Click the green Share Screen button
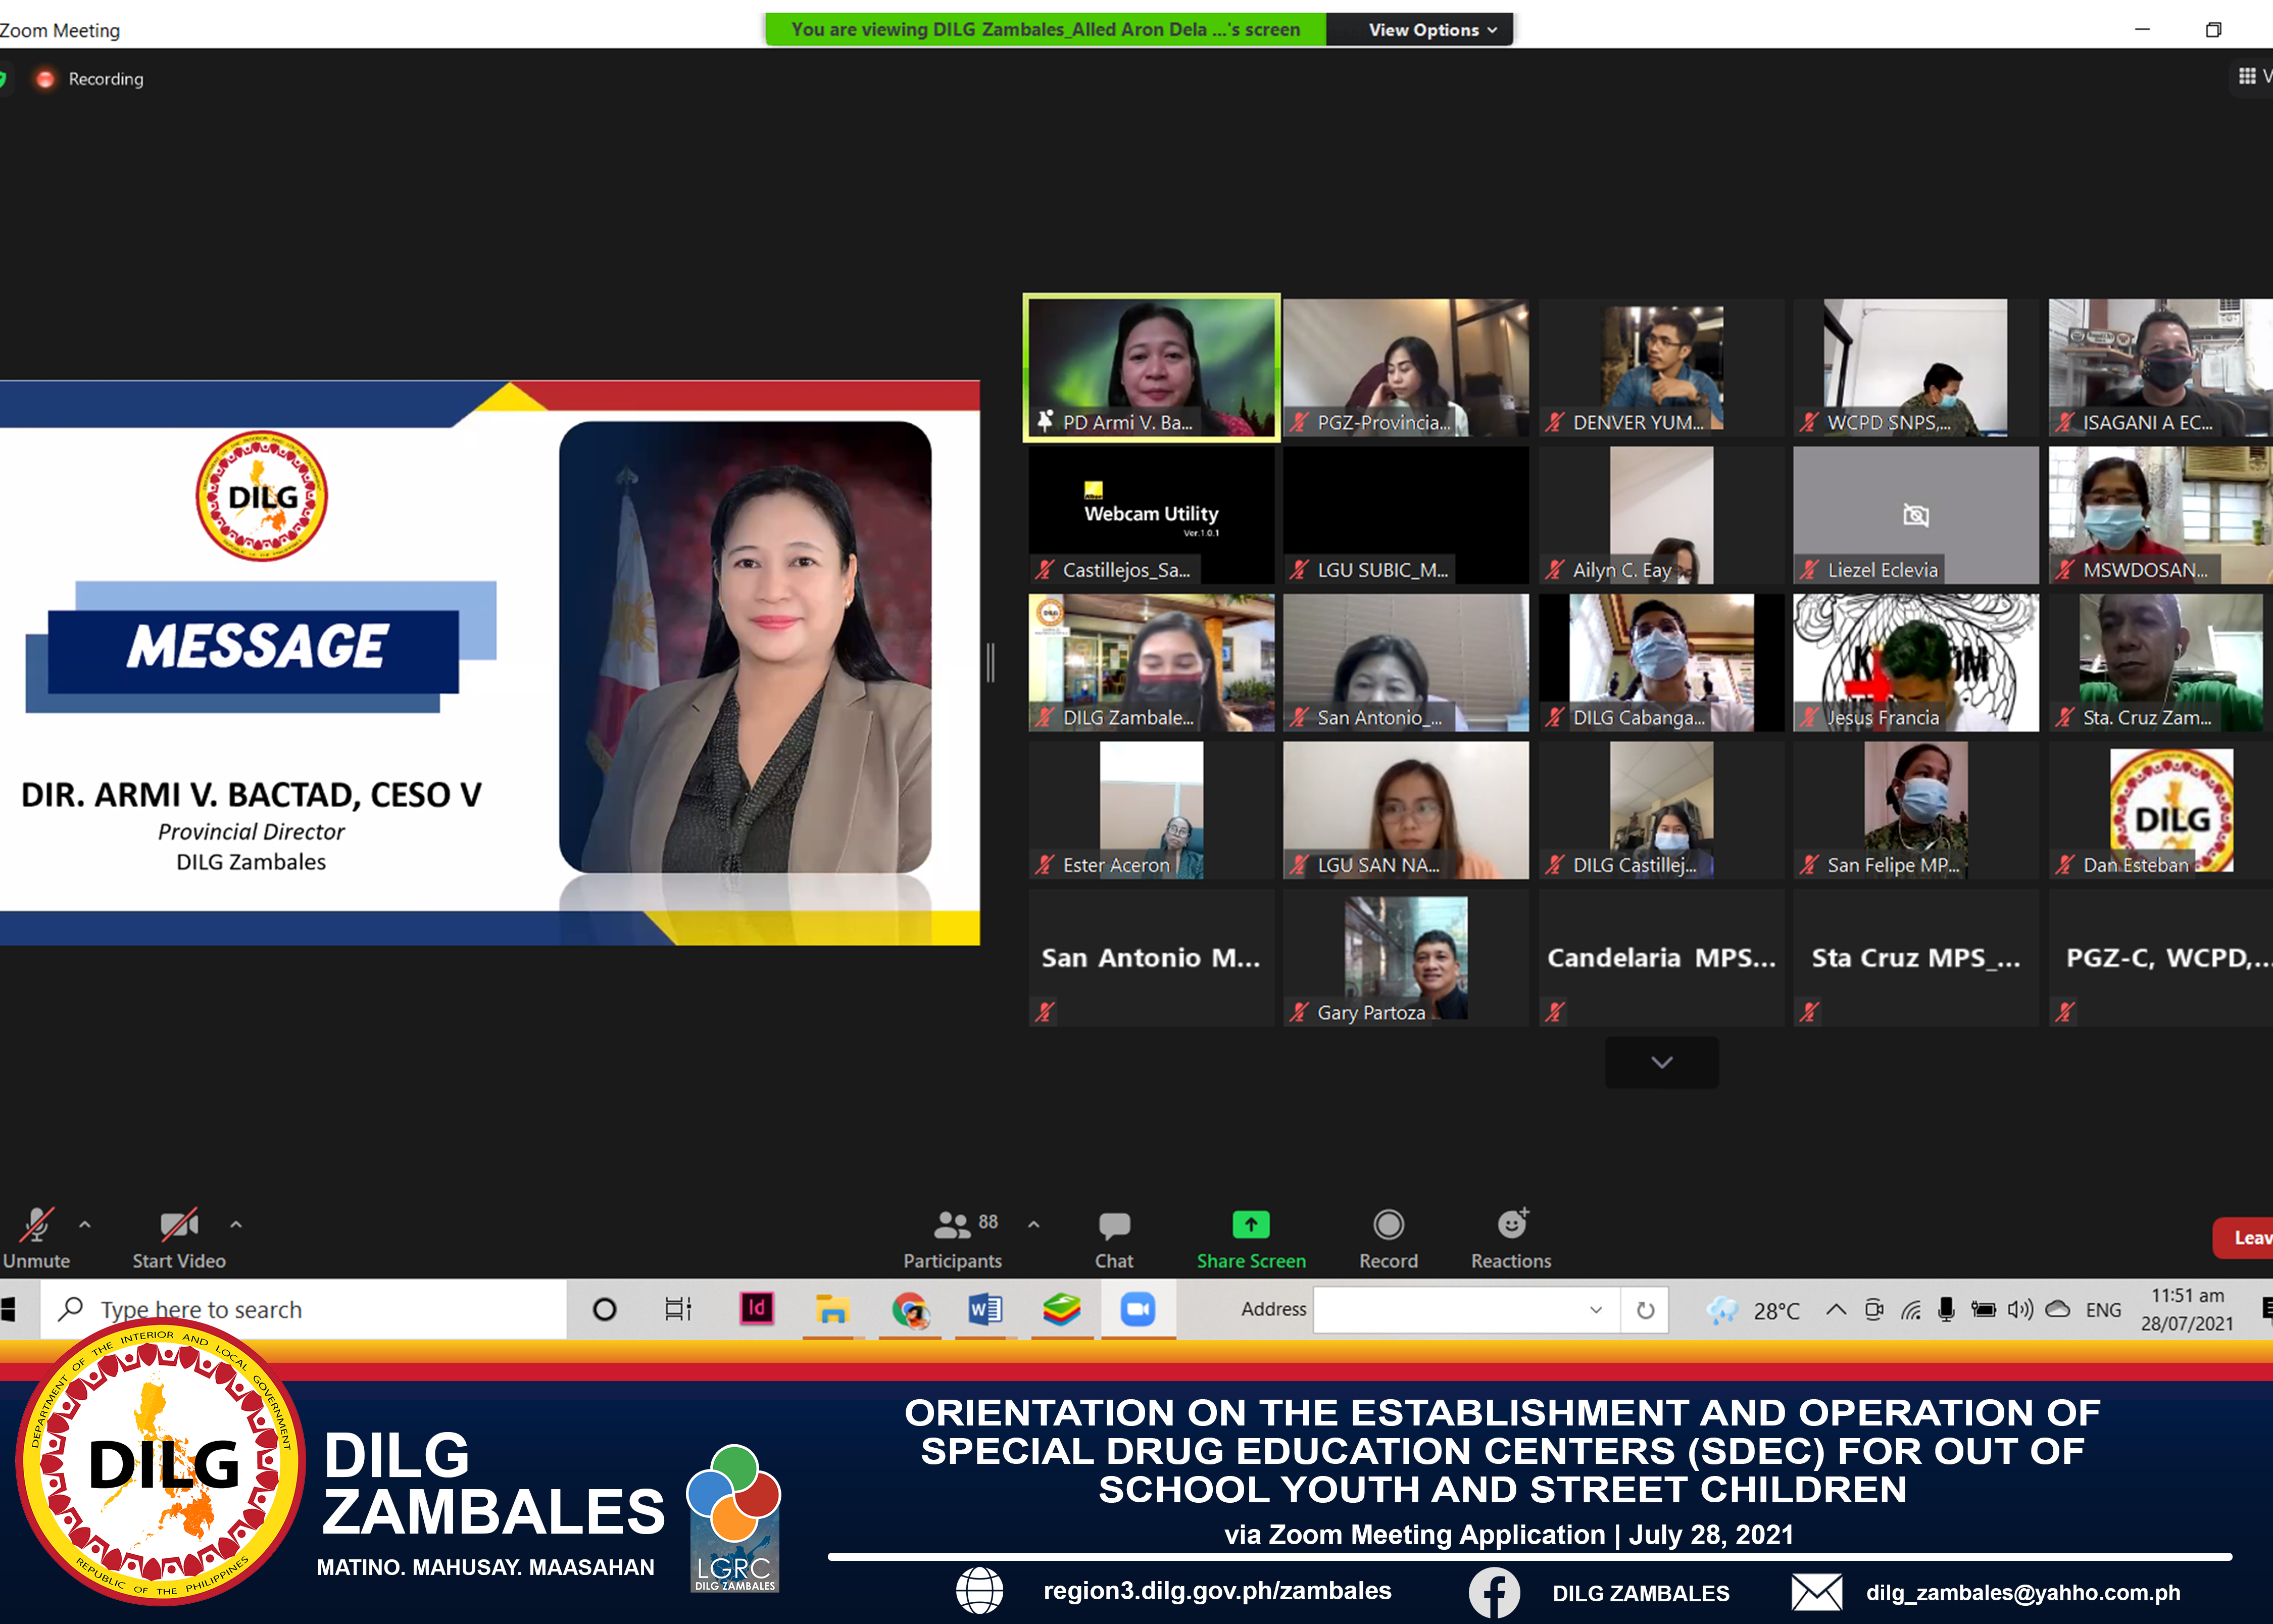This screenshot has width=2273, height=1624. [x=1251, y=1239]
